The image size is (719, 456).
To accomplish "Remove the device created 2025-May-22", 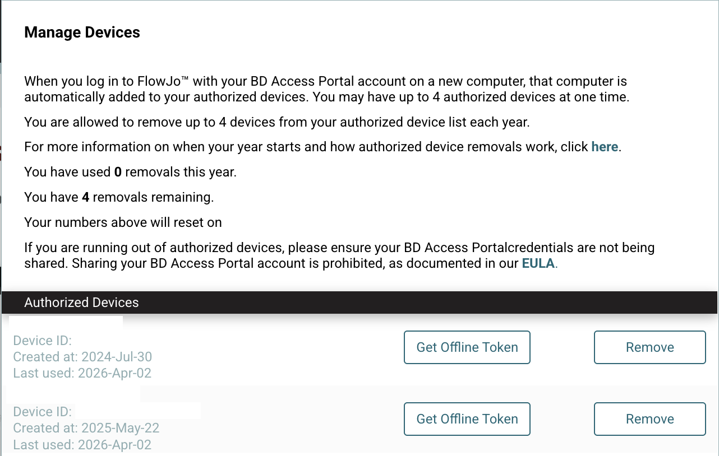I will tap(649, 419).
